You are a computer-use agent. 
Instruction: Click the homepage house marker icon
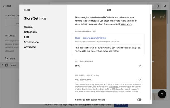click(x=2, y=65)
